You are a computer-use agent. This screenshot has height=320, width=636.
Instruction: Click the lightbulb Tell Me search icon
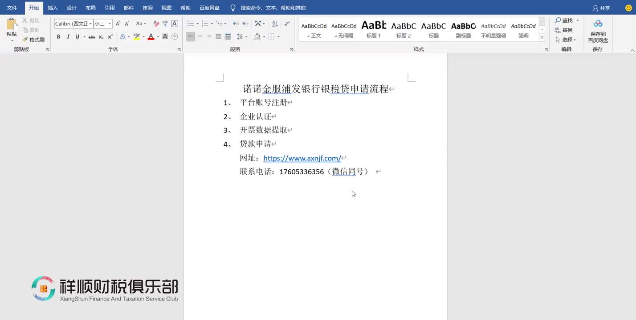232,8
